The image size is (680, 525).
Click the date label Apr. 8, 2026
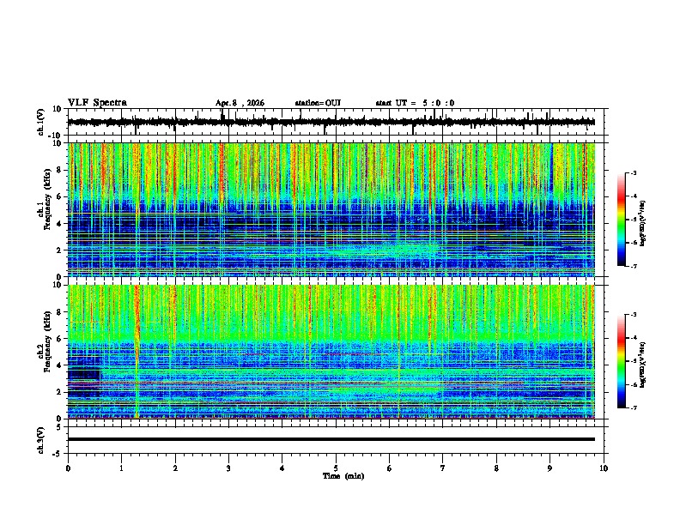click(240, 103)
